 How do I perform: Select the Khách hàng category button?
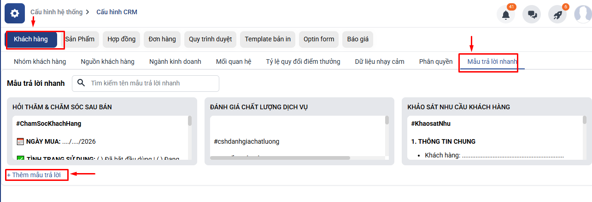[x=31, y=39]
